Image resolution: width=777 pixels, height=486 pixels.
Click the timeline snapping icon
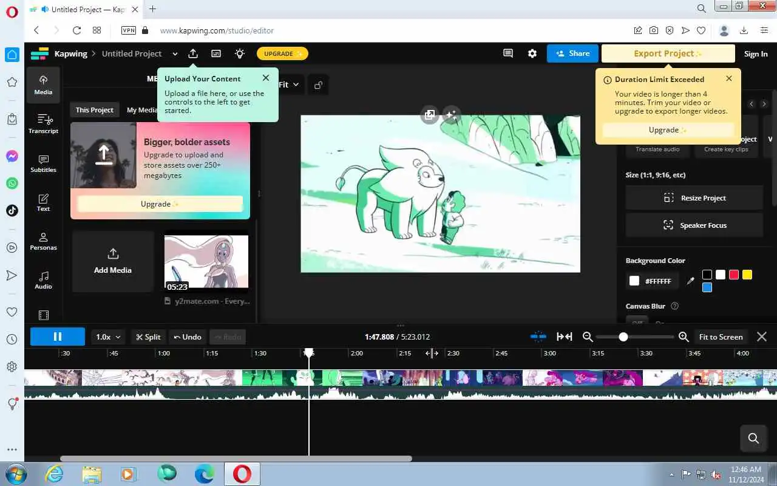pos(538,337)
